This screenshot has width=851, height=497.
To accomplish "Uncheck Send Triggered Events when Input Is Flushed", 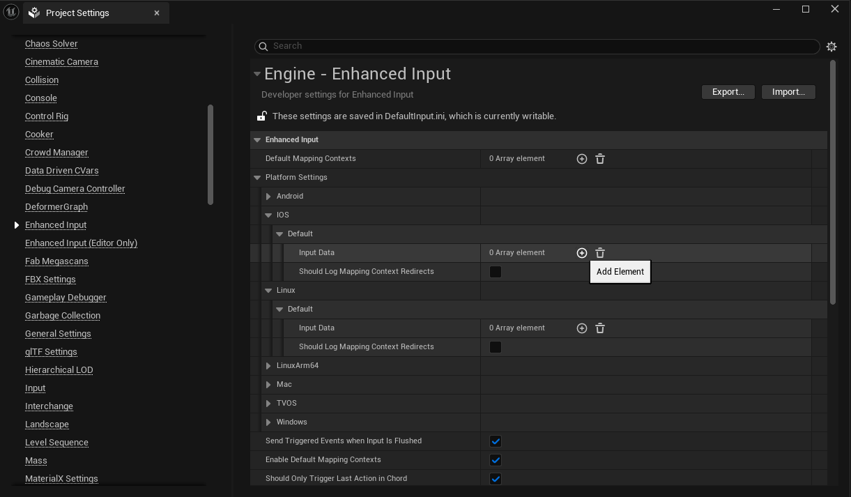I will pos(496,441).
